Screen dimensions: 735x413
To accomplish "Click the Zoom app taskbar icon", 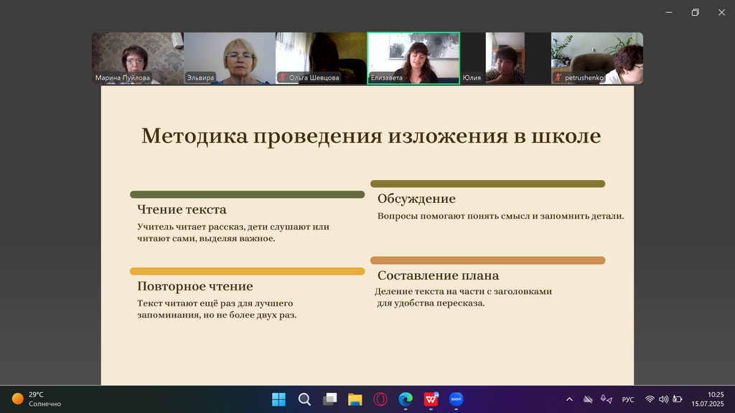I will click(x=457, y=399).
